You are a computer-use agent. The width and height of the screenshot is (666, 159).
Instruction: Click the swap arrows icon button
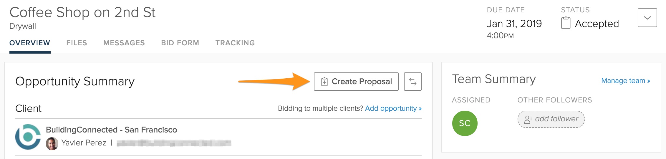tap(412, 82)
